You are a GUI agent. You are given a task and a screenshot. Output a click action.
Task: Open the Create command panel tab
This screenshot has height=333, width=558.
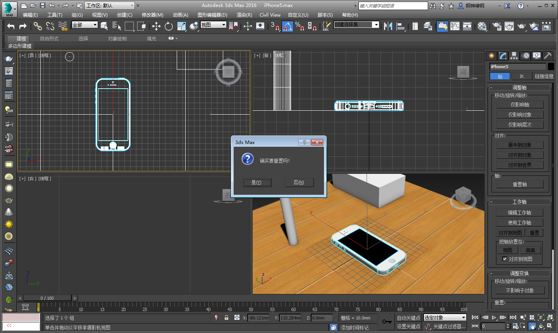(x=492, y=56)
